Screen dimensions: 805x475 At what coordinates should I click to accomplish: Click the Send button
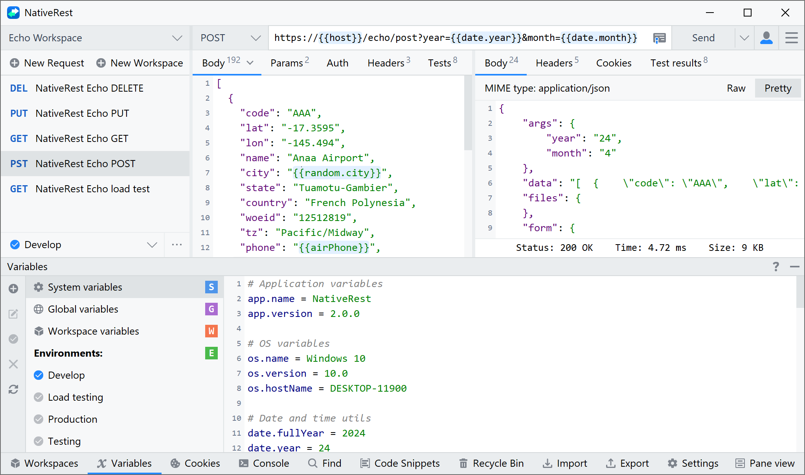tap(703, 38)
